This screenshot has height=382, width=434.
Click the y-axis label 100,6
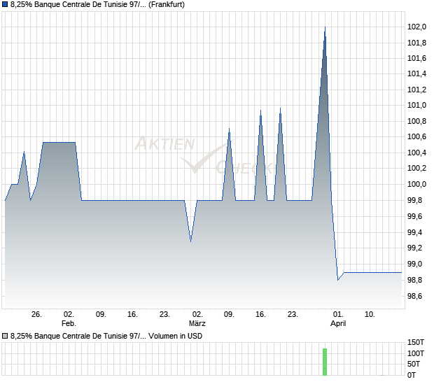tap(416, 136)
